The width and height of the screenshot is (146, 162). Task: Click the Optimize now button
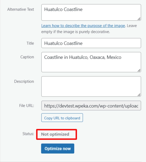pos(58,149)
